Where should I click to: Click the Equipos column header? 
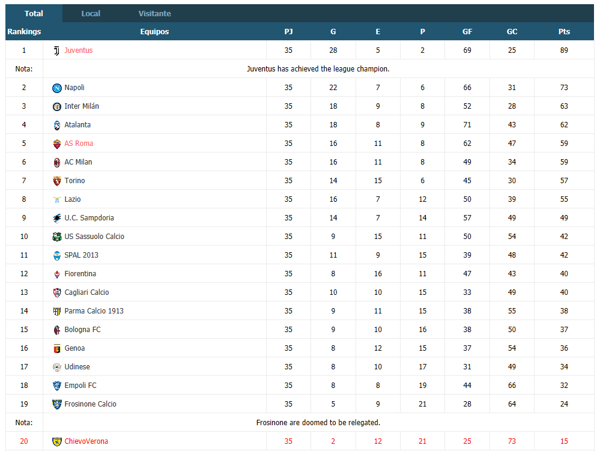click(x=154, y=32)
